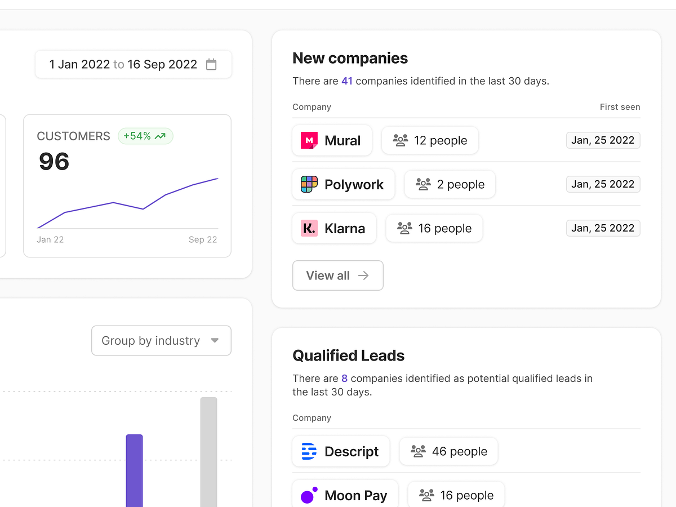This screenshot has width=676, height=507.
Task: Click Company column header in Qualified Leads
Action: [x=312, y=418]
